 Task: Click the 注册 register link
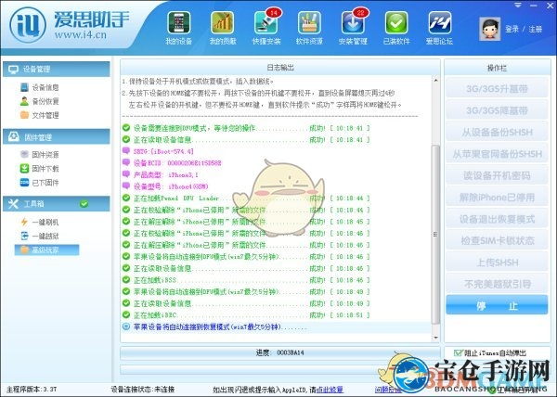tap(535, 29)
